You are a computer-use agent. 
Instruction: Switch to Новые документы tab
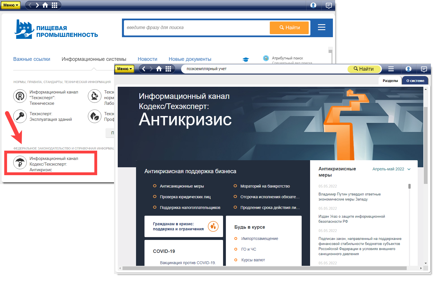[190, 59]
